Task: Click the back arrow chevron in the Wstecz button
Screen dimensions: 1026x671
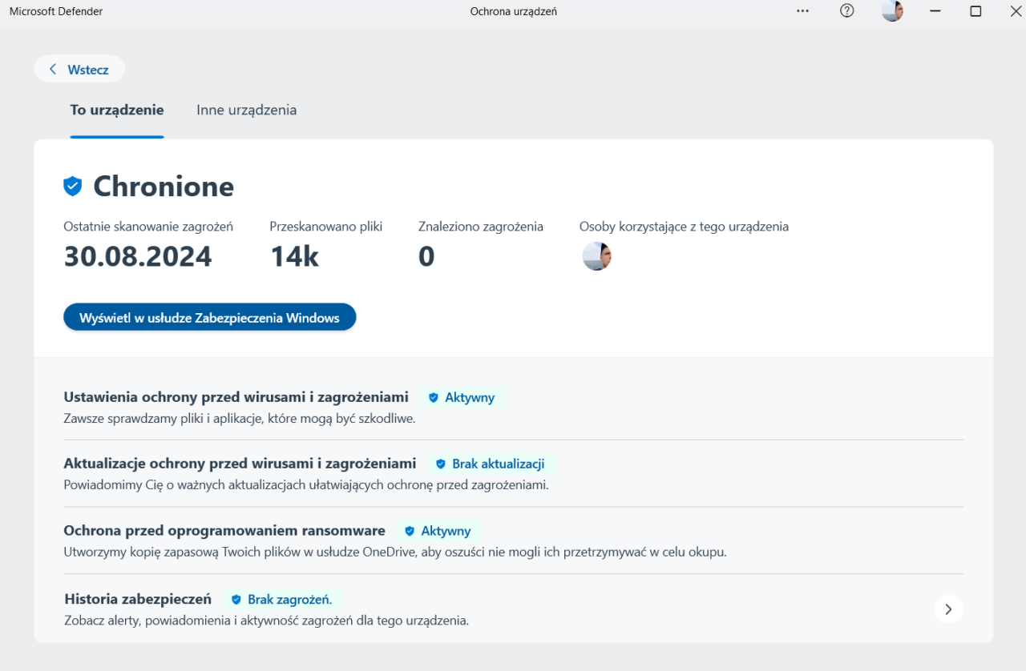Action: pyautogui.click(x=53, y=69)
